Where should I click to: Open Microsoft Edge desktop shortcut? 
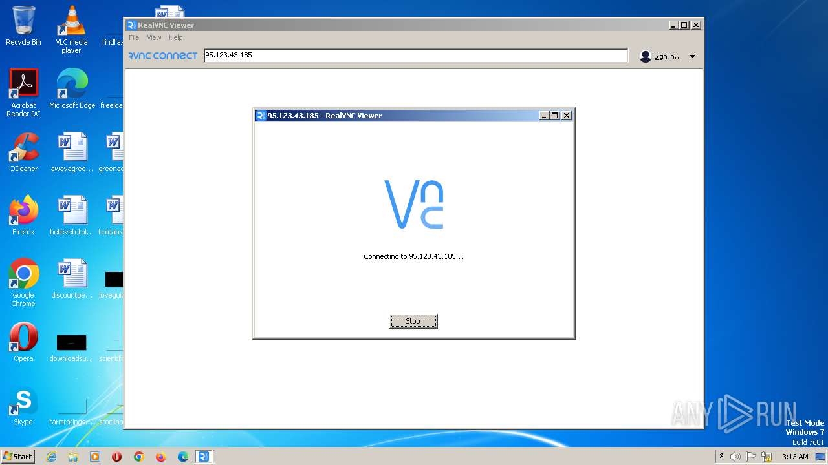[x=72, y=89]
